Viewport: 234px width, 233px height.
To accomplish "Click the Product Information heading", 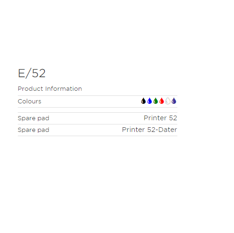I will 50,89.
